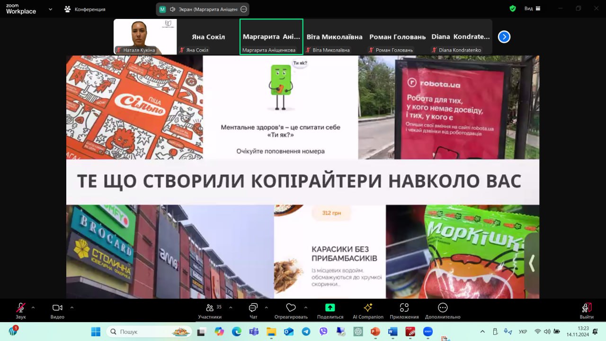Open the Чат chat panel

pyautogui.click(x=253, y=311)
